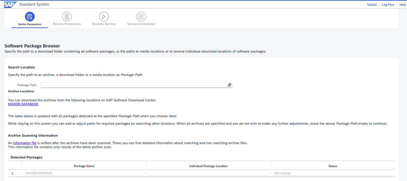Click the Service Completed tab label
Viewport: 407px width, 181px height.
(x=141, y=24)
